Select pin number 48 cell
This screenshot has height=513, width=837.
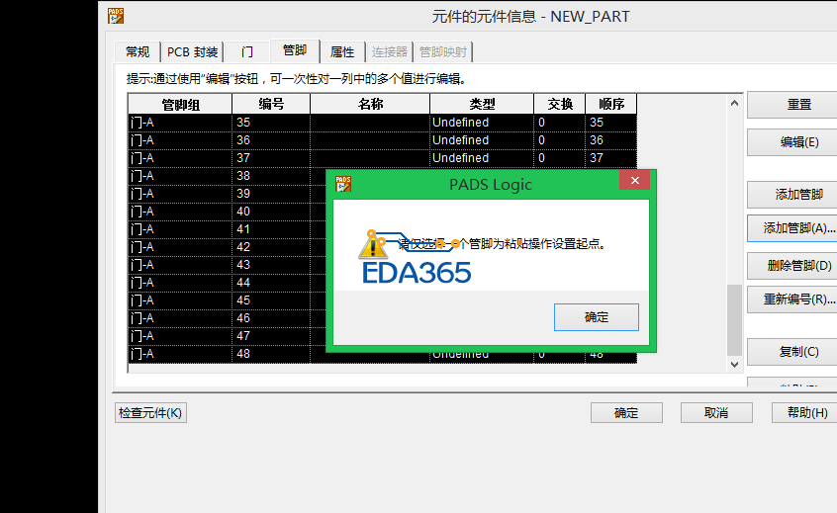(271, 354)
